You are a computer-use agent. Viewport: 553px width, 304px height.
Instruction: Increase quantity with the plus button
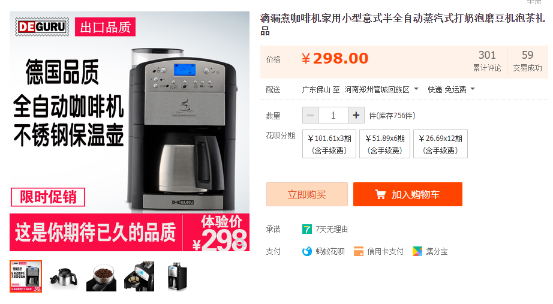[356, 115]
